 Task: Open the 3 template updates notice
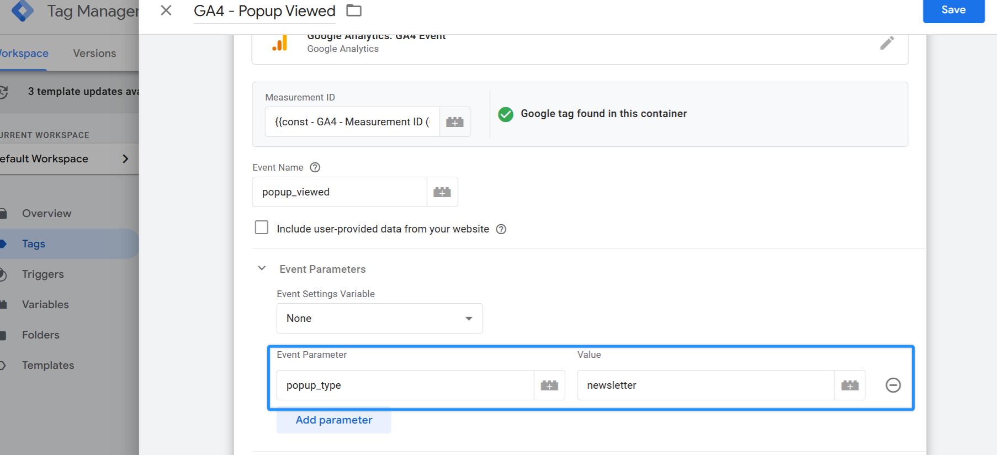point(70,92)
